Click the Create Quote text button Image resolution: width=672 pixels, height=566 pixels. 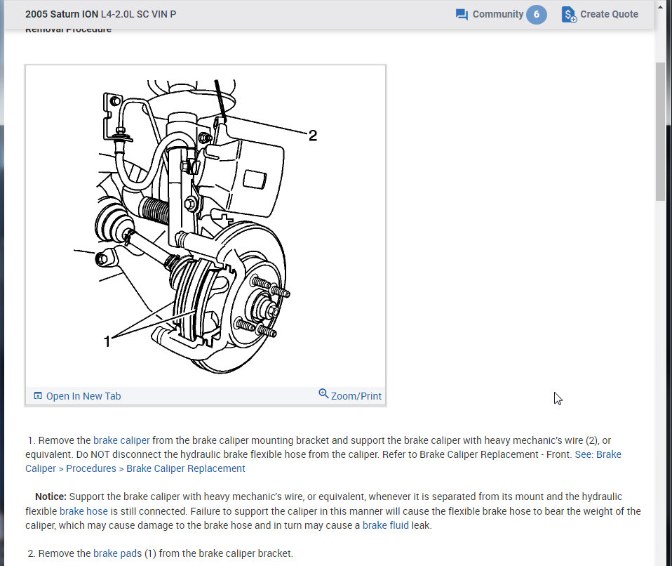(x=609, y=14)
